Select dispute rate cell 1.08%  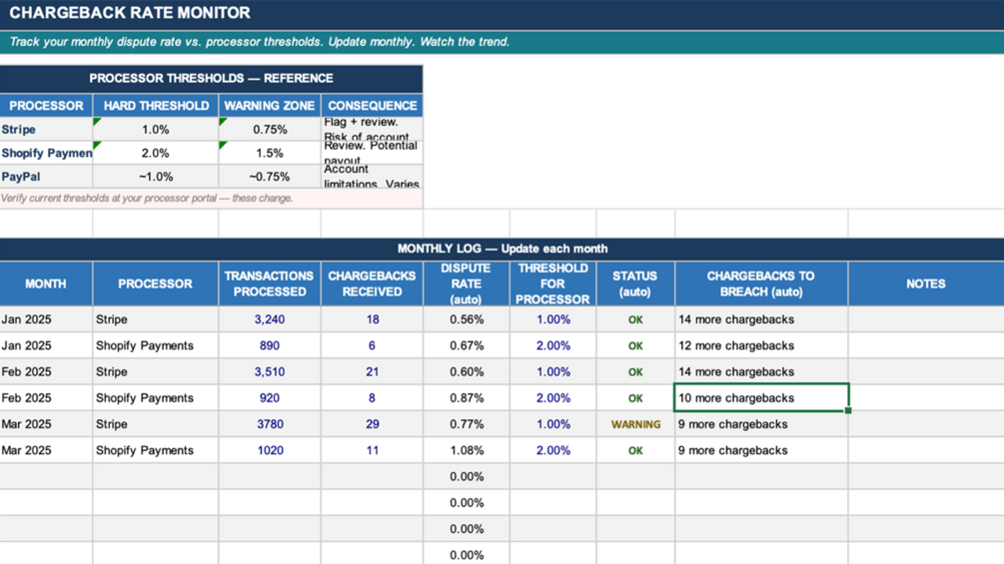(467, 451)
